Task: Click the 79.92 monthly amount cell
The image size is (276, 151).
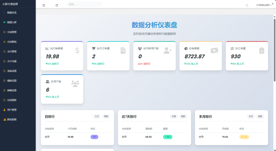Action: click(x=225, y=137)
